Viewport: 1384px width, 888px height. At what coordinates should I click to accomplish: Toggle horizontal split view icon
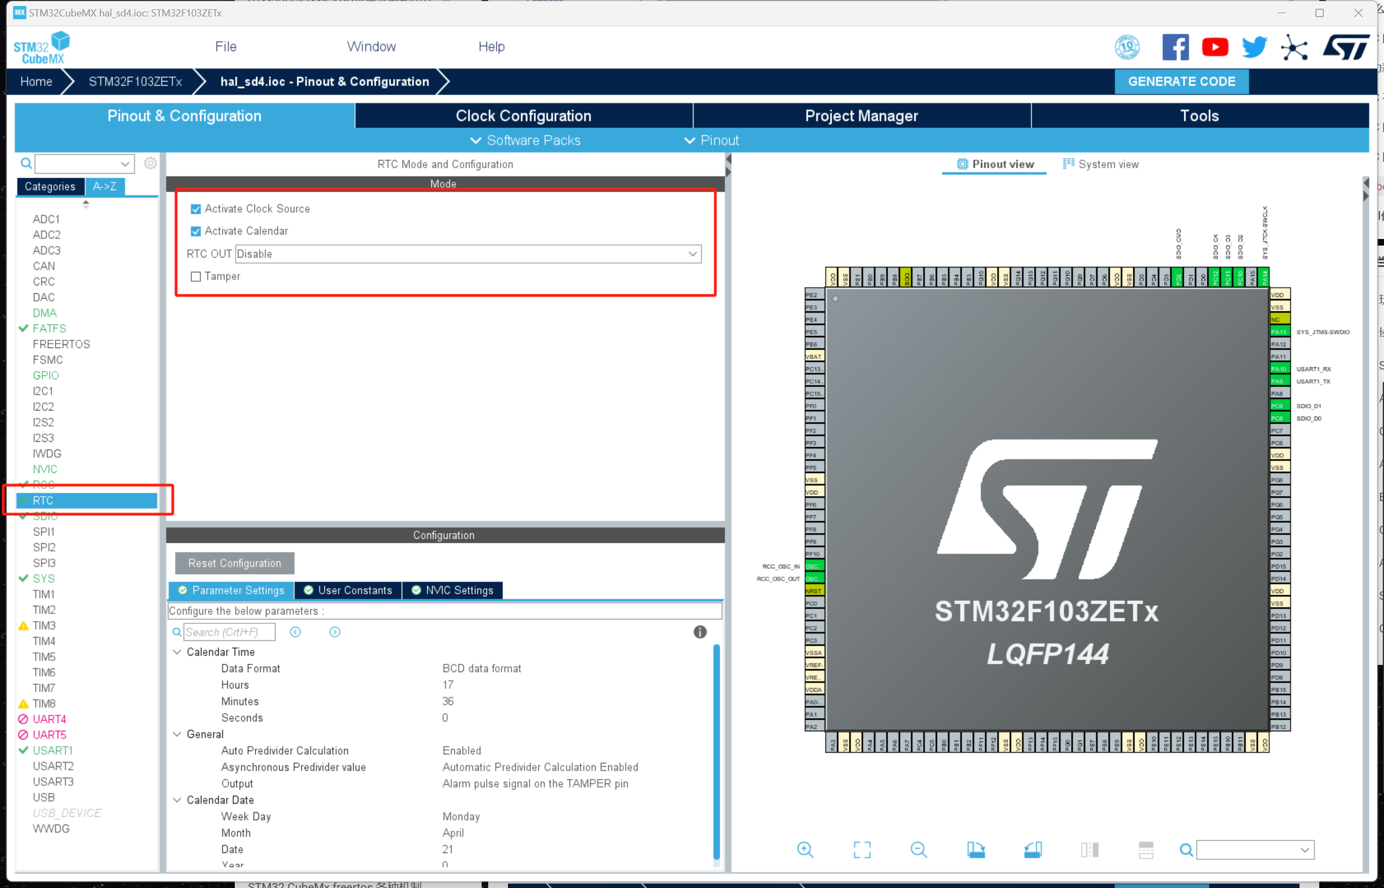click(x=1146, y=850)
